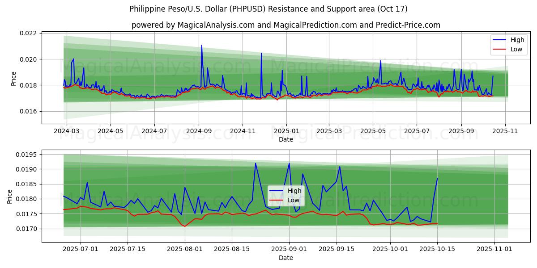
Task: Click the red Low legend line in top chart
Action: (500, 49)
